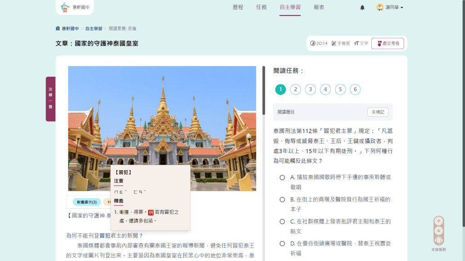Click the timer clock icon
Viewport: 465px width, 261px height.
click(x=313, y=44)
